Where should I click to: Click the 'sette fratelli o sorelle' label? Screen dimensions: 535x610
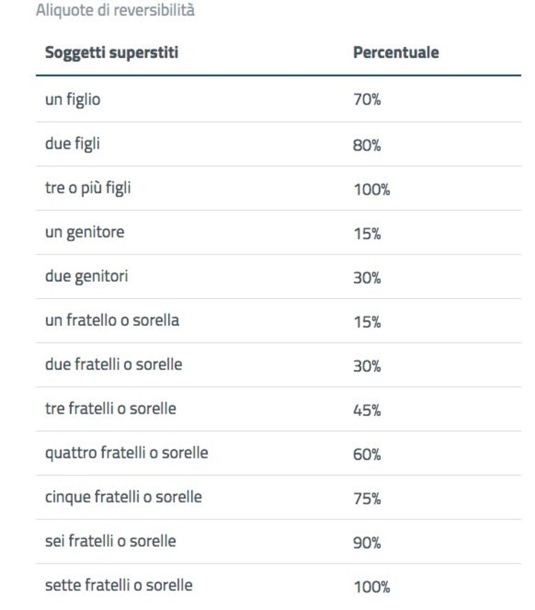click(x=119, y=585)
